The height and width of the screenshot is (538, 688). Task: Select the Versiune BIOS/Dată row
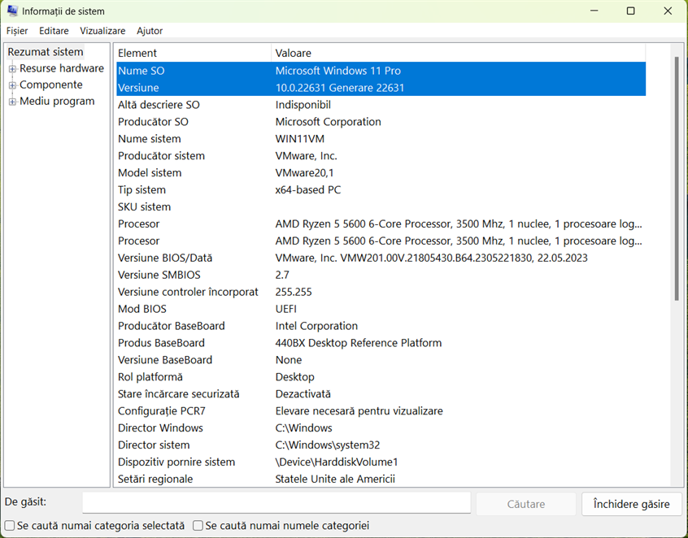[381, 258]
